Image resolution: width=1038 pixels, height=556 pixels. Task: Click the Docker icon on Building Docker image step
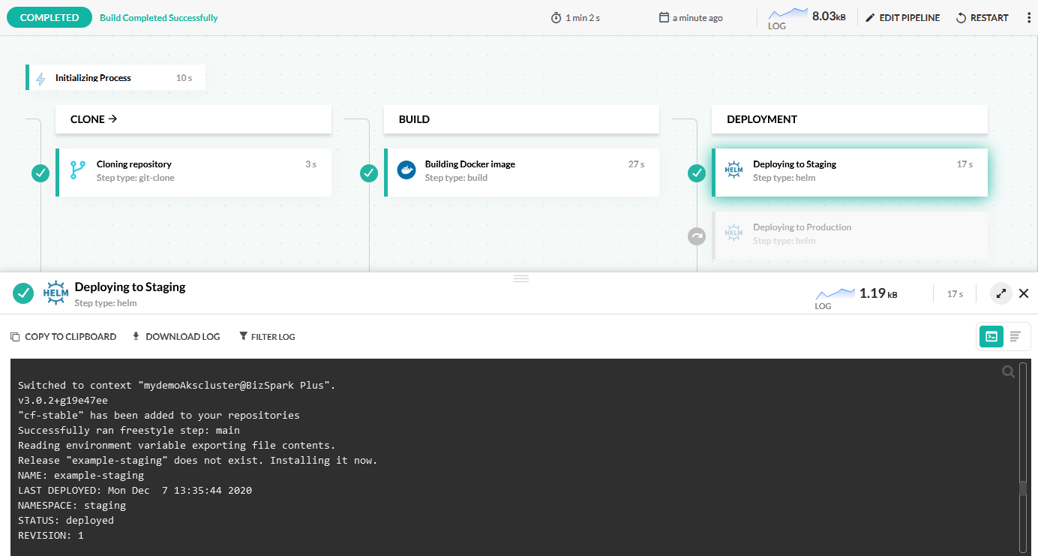pos(406,170)
